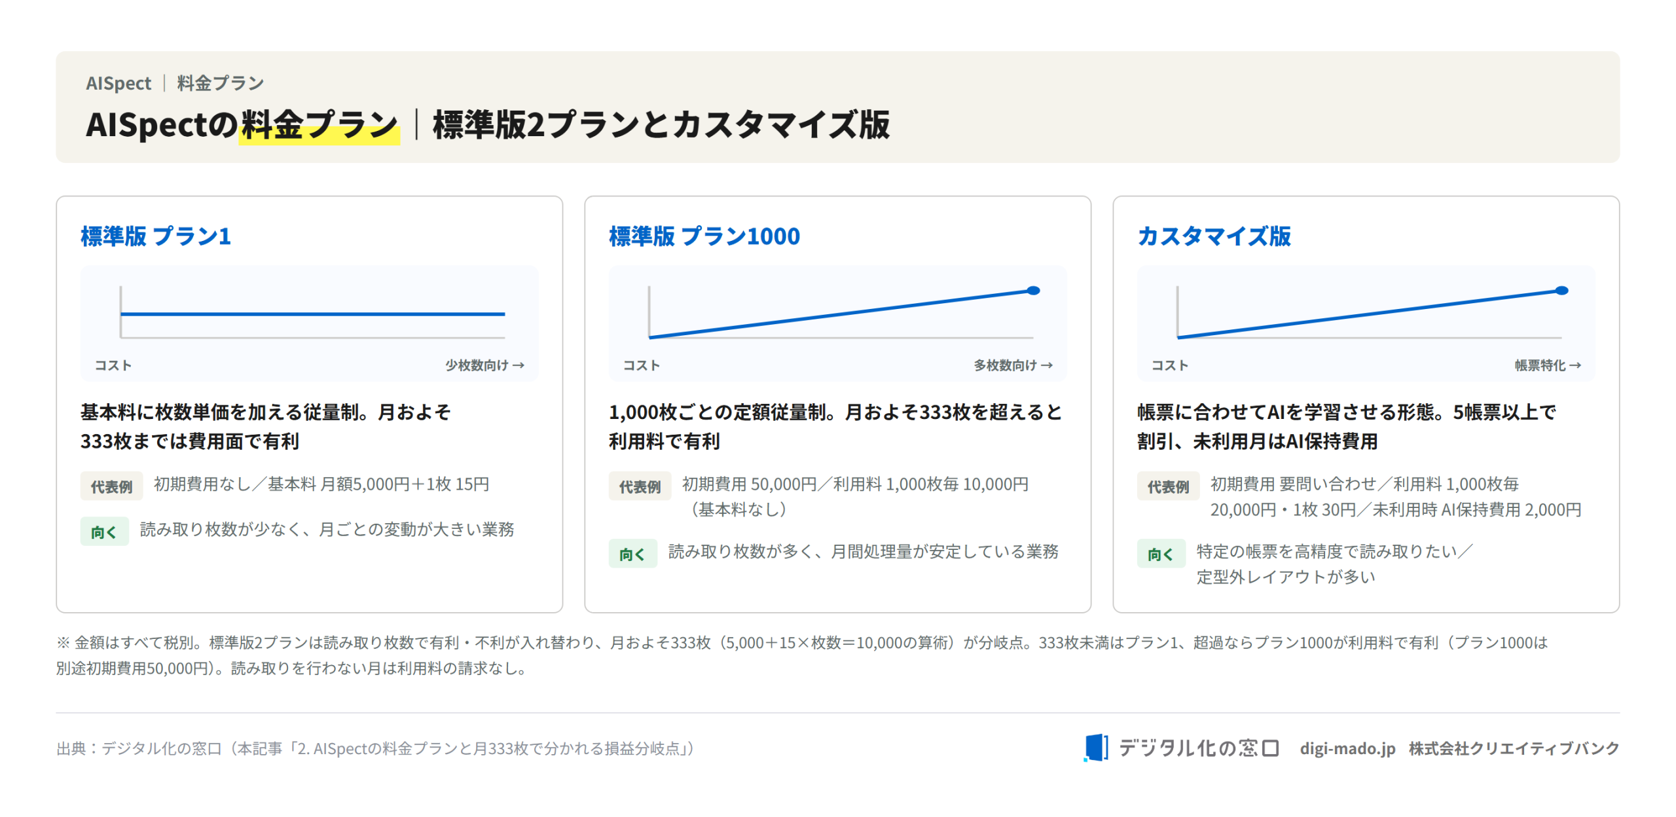Click green 向く badge in プラン1 card
1676x817 pixels.
coord(104,532)
